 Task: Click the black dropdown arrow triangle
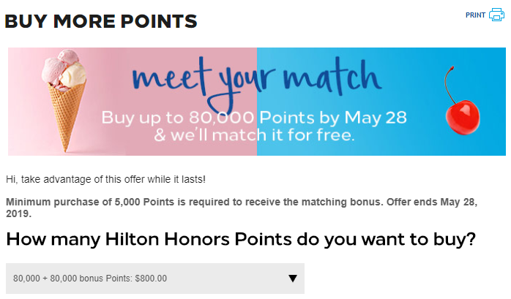[293, 279]
